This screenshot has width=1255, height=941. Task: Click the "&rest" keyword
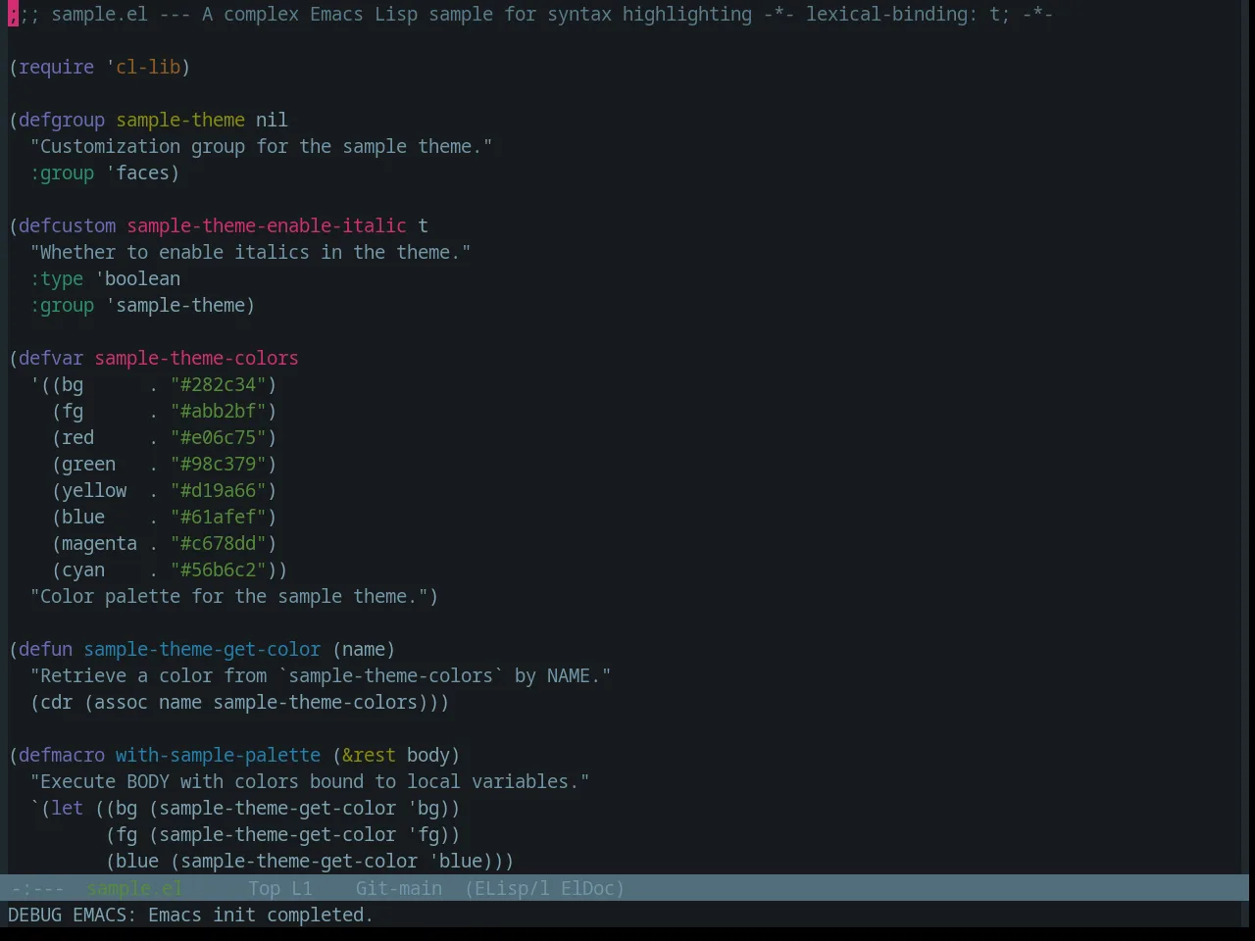point(370,755)
